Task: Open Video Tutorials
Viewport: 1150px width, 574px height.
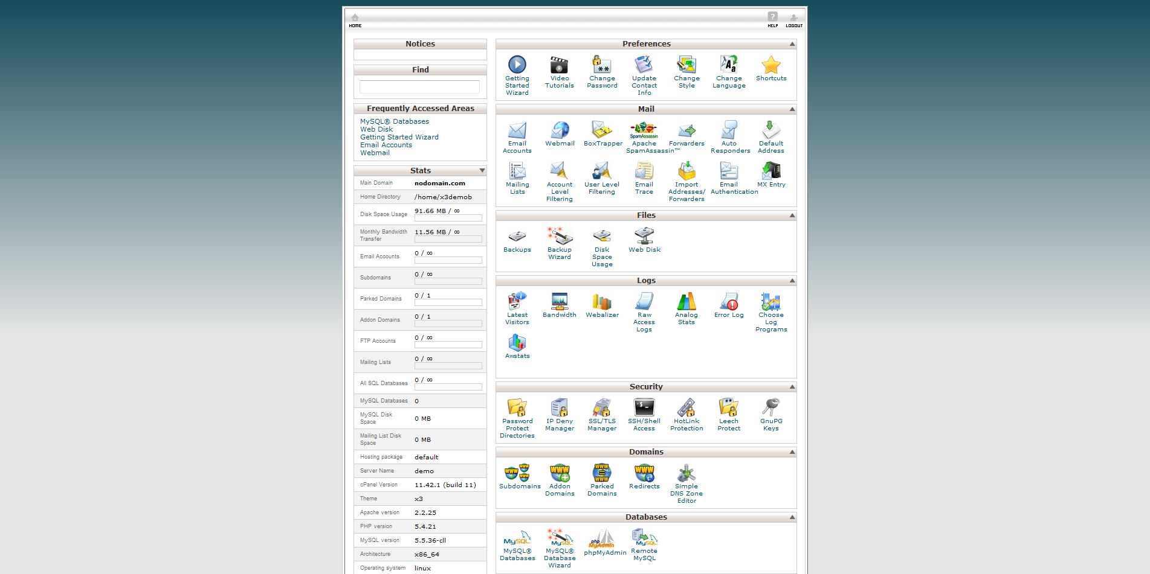Action: click(560, 65)
